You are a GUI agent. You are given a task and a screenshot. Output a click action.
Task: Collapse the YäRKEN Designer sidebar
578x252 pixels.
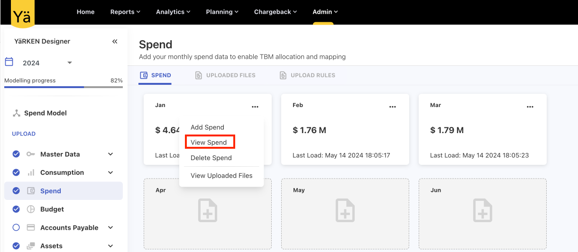point(115,42)
